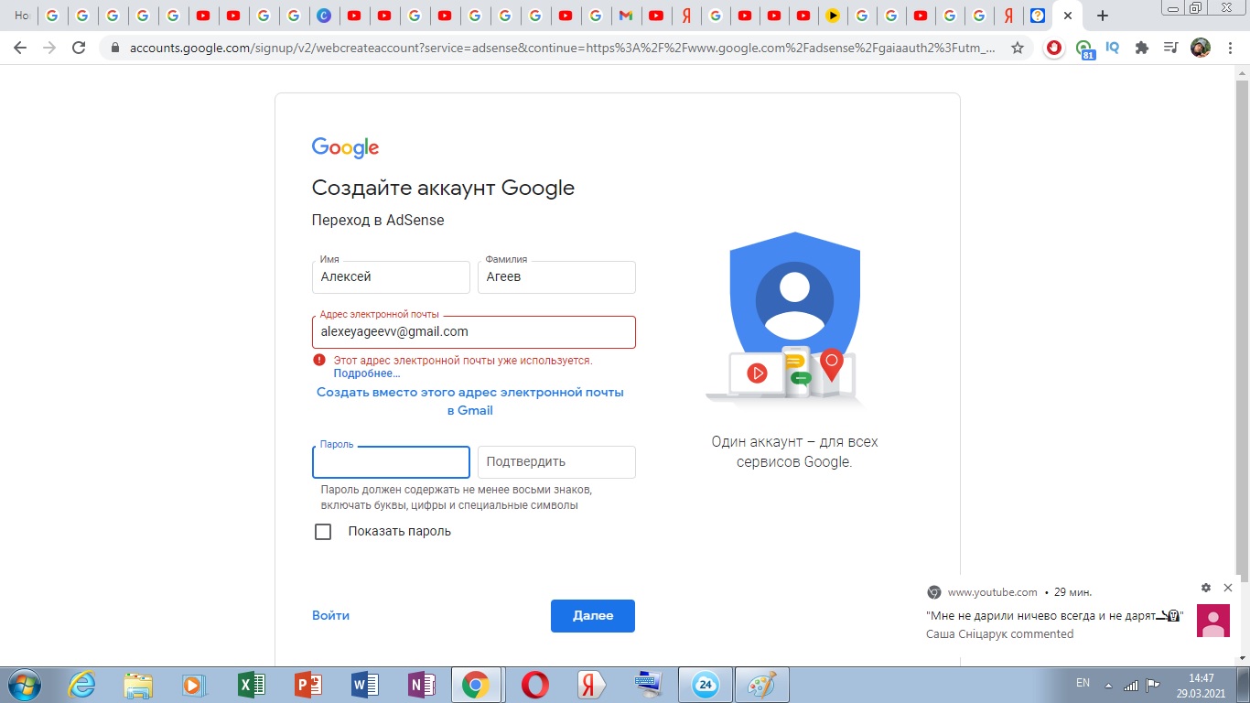This screenshot has height=703, width=1250.
Task: Go back using the browser back arrow
Action: [x=19, y=48]
